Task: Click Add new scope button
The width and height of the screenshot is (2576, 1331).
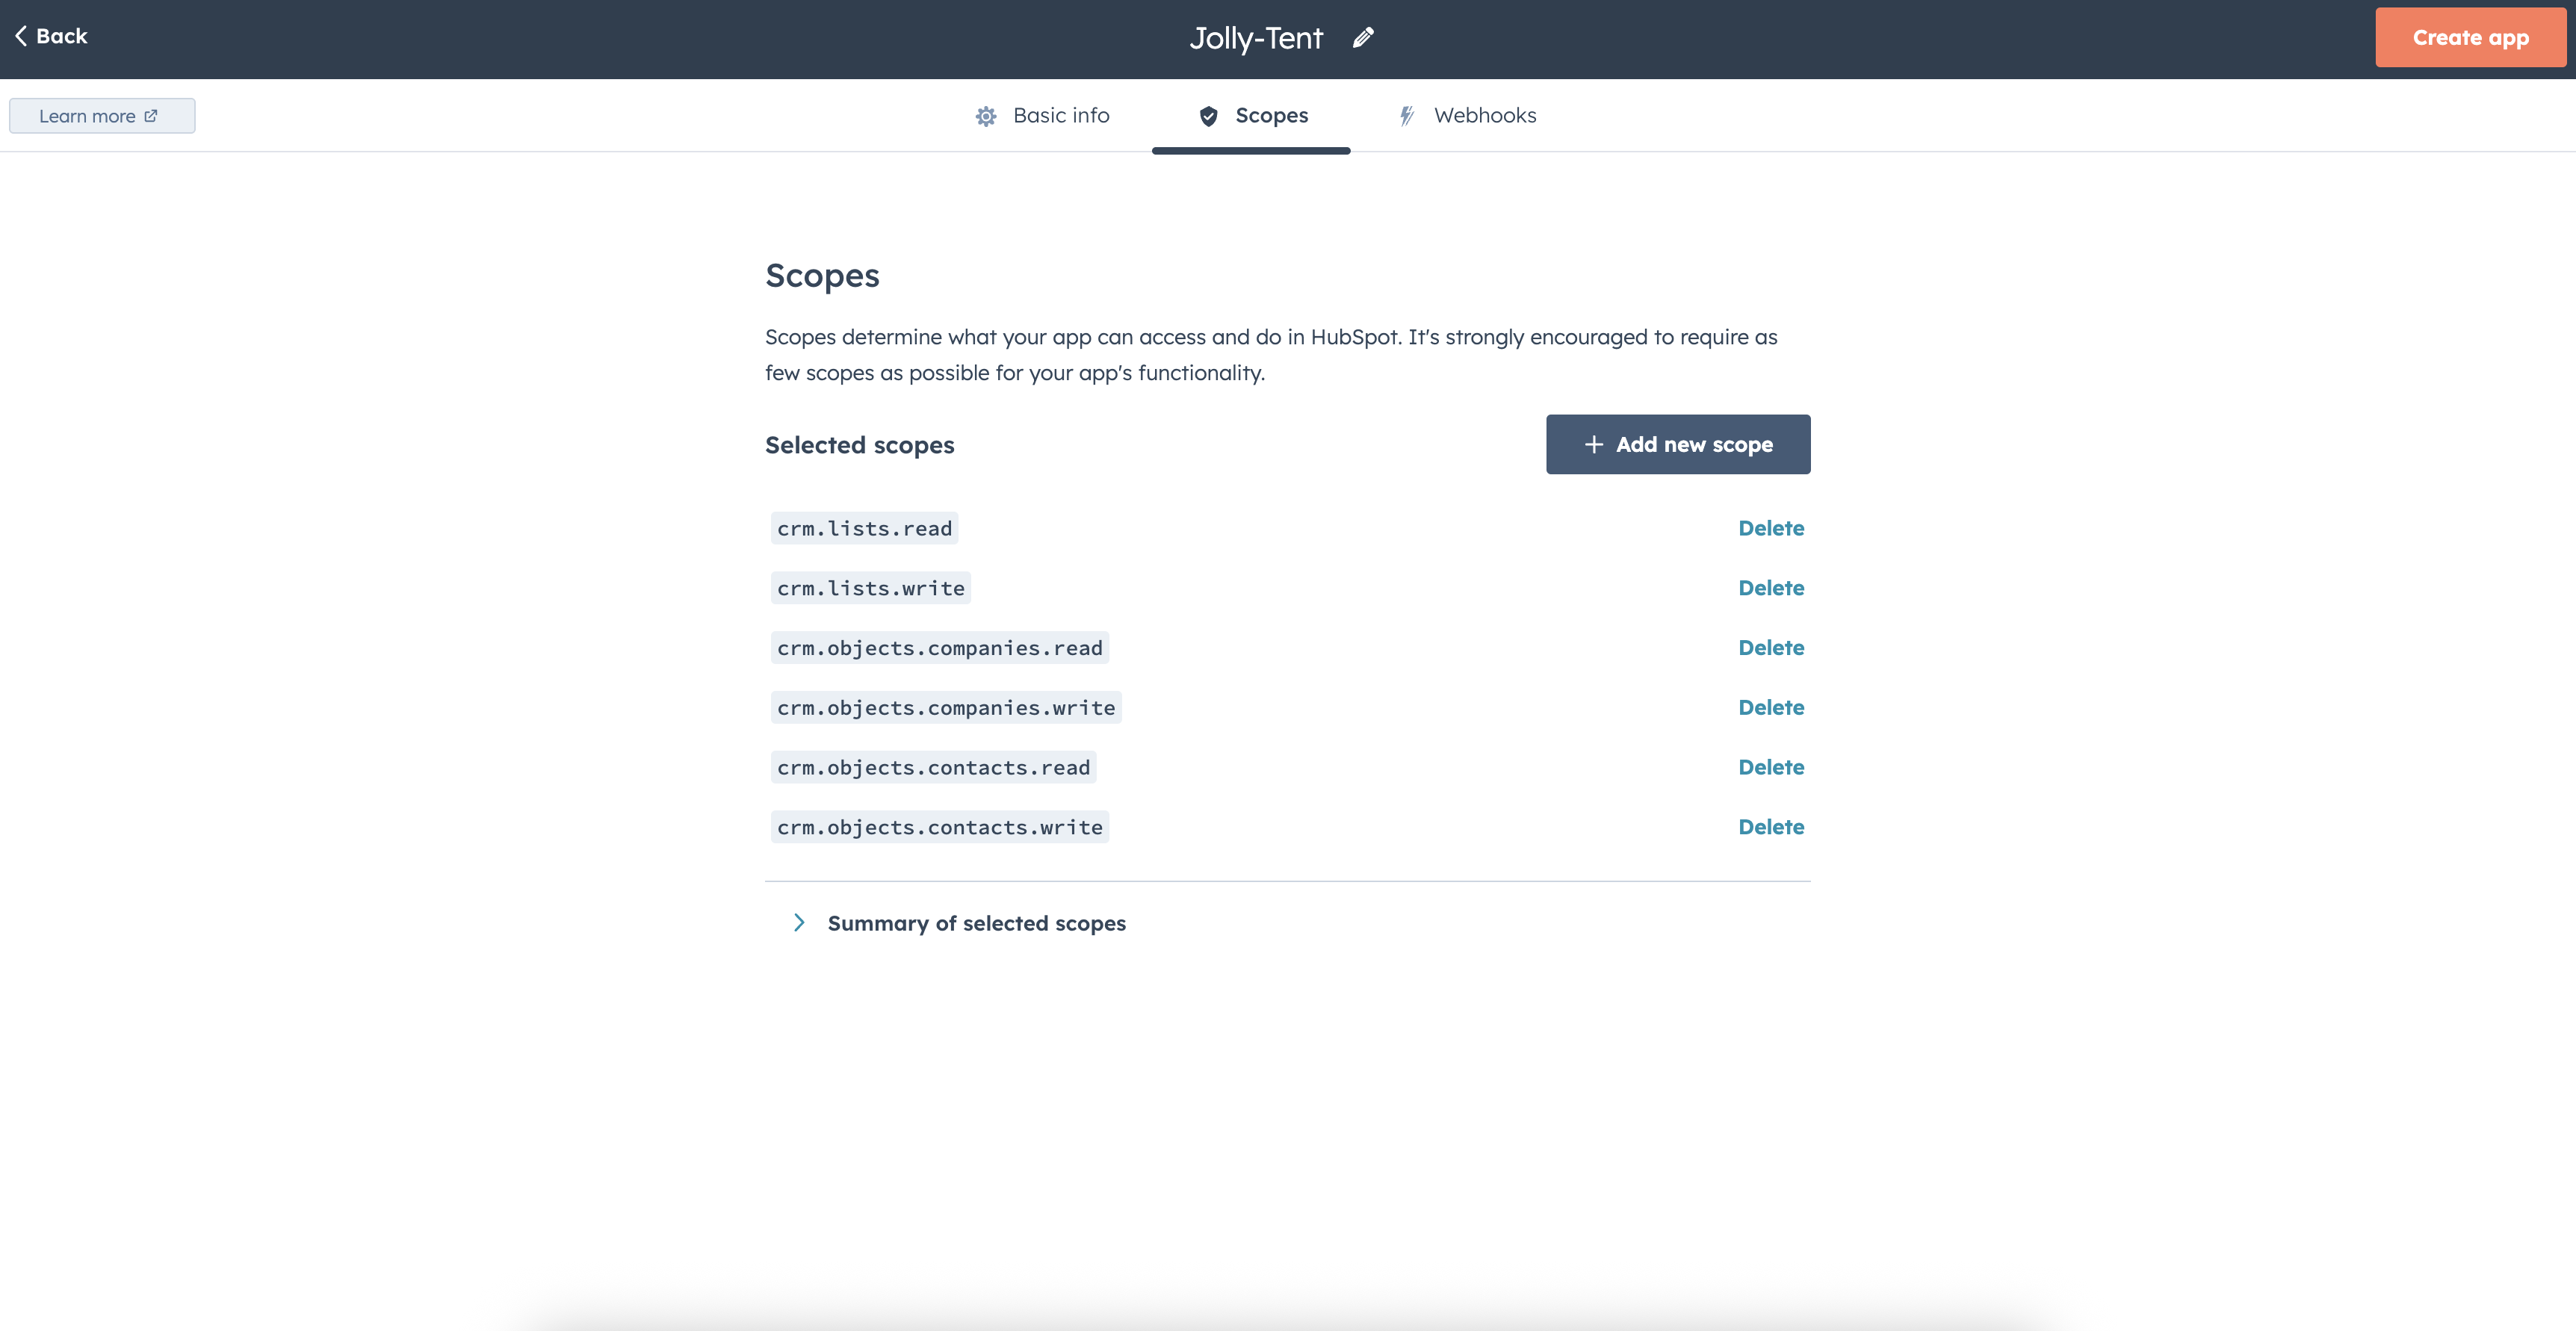Action: click(x=1677, y=444)
